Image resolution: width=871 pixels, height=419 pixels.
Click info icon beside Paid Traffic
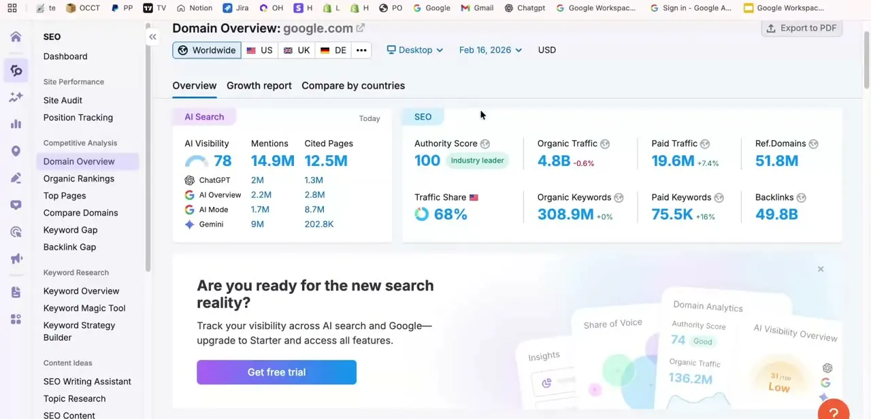pyautogui.click(x=705, y=144)
